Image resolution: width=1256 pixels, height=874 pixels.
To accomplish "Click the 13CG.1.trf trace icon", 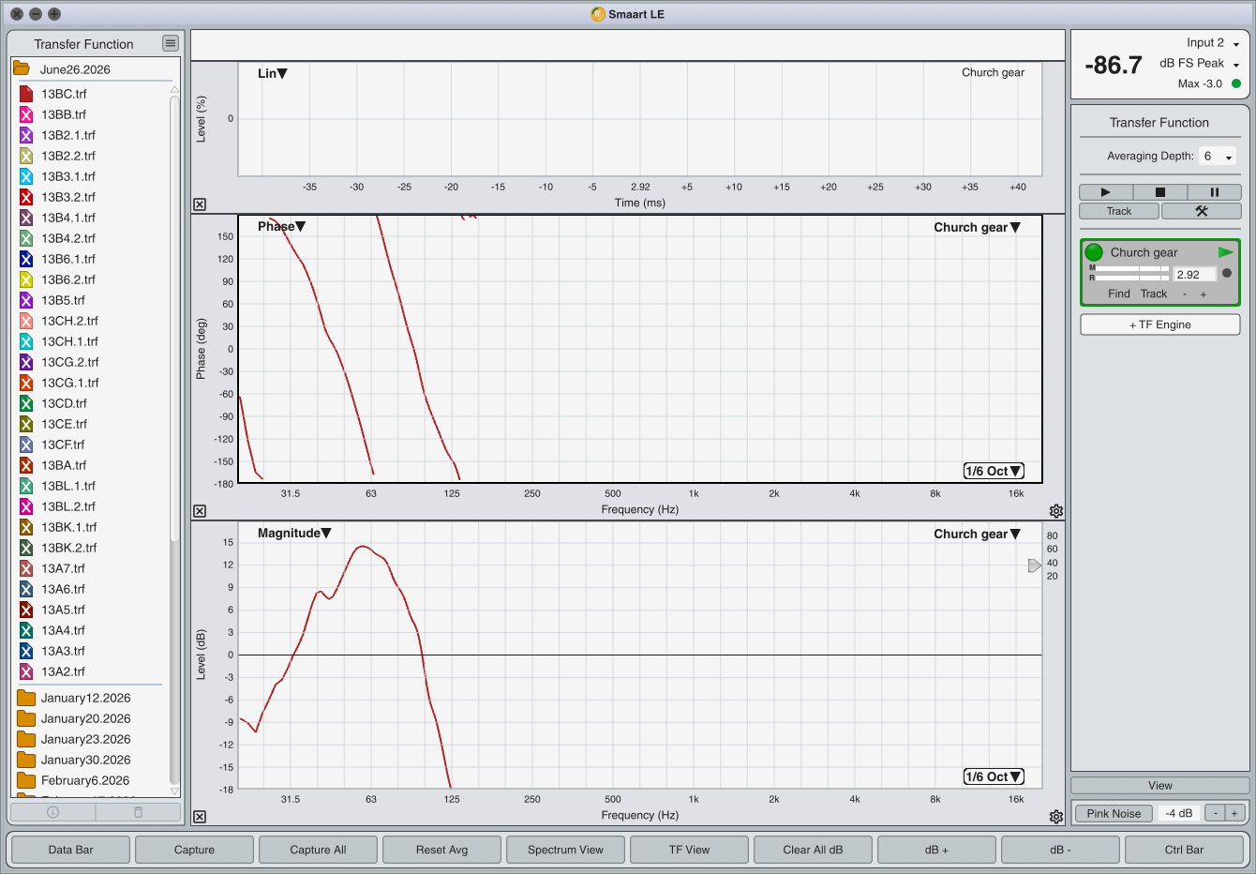I will click(26, 383).
